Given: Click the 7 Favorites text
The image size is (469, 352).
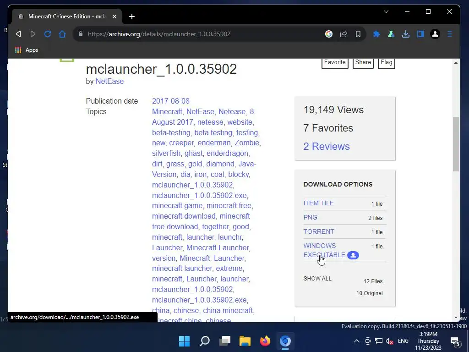Looking at the screenshot, I should [x=328, y=128].
